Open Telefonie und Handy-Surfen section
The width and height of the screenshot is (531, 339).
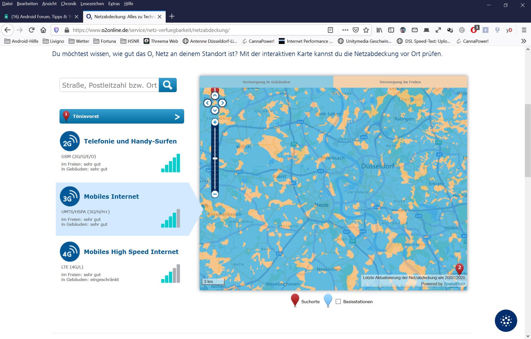(130, 141)
